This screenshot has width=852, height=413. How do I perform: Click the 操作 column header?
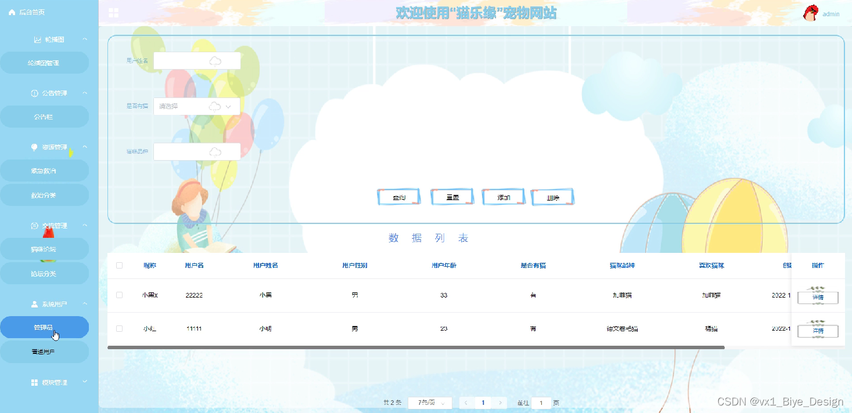[818, 266]
